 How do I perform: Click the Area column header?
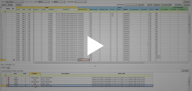19,9
